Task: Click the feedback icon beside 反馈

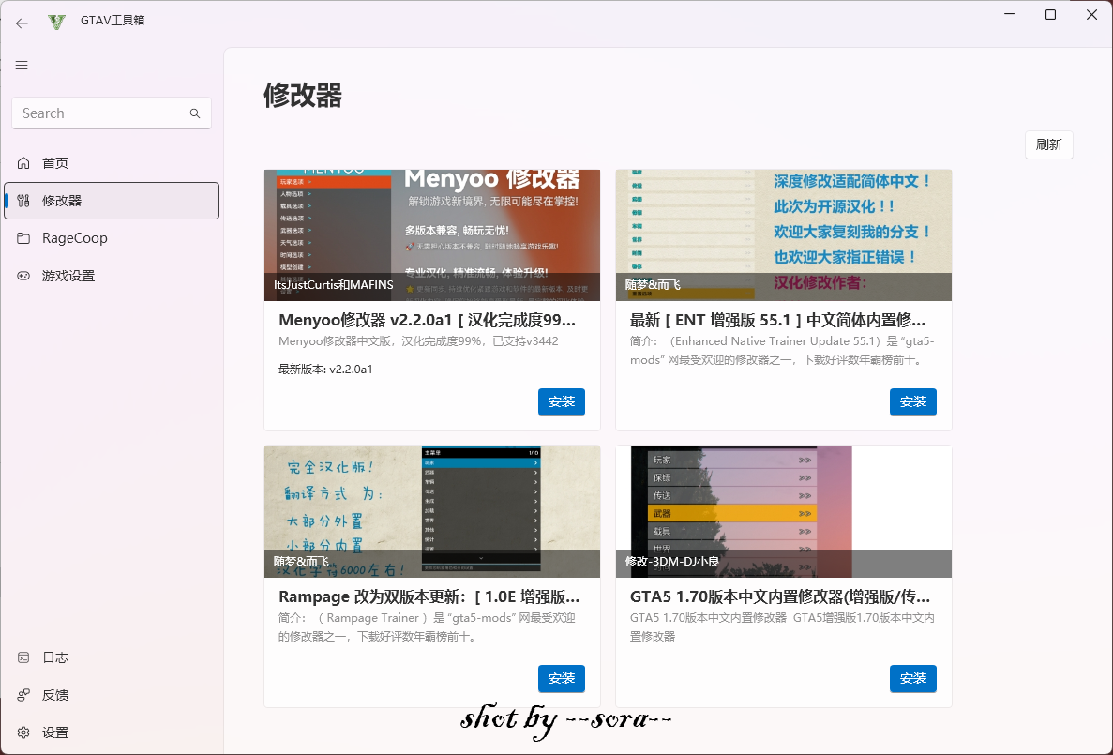Action: (23, 695)
